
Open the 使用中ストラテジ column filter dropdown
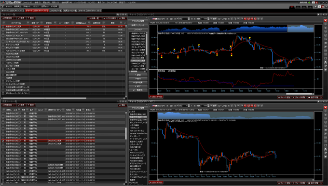point(63,110)
